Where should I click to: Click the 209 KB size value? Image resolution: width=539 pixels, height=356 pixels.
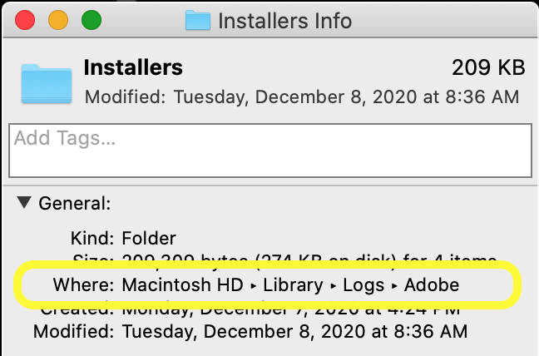pos(485,67)
